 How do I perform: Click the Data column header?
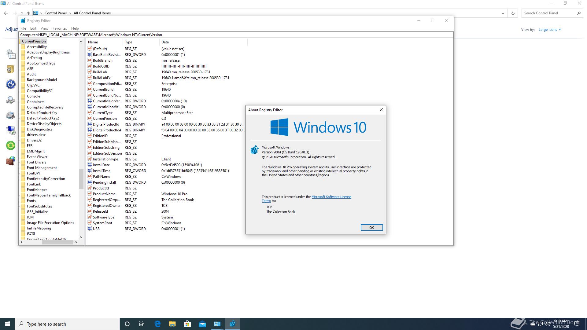point(203,42)
